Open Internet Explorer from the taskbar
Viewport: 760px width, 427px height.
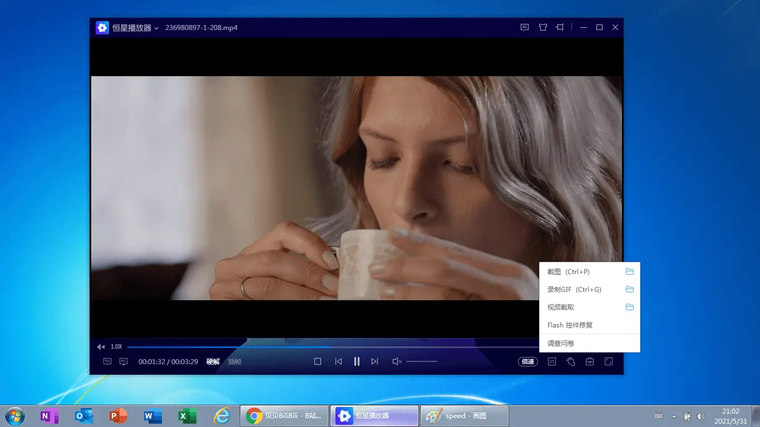[222, 416]
